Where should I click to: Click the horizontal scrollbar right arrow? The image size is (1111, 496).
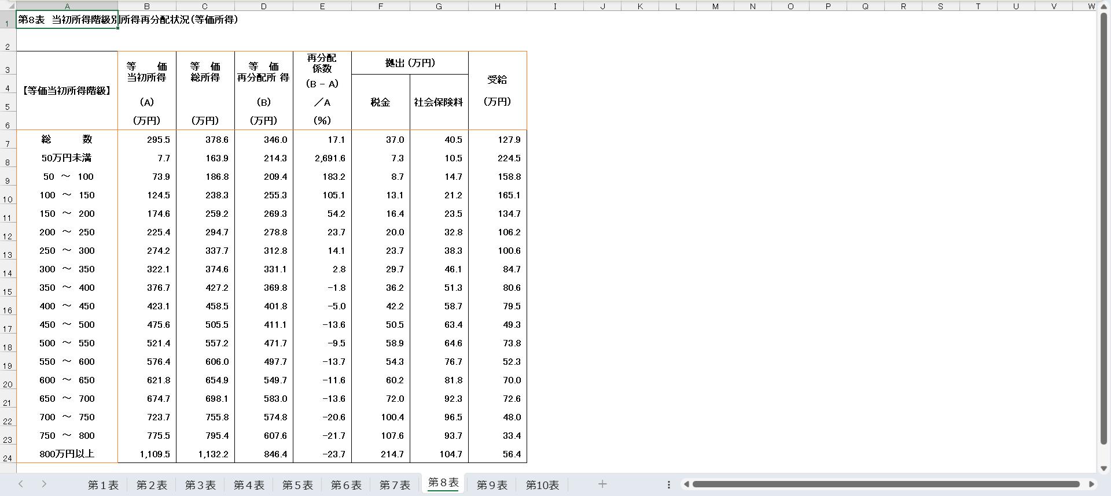pos(1091,484)
